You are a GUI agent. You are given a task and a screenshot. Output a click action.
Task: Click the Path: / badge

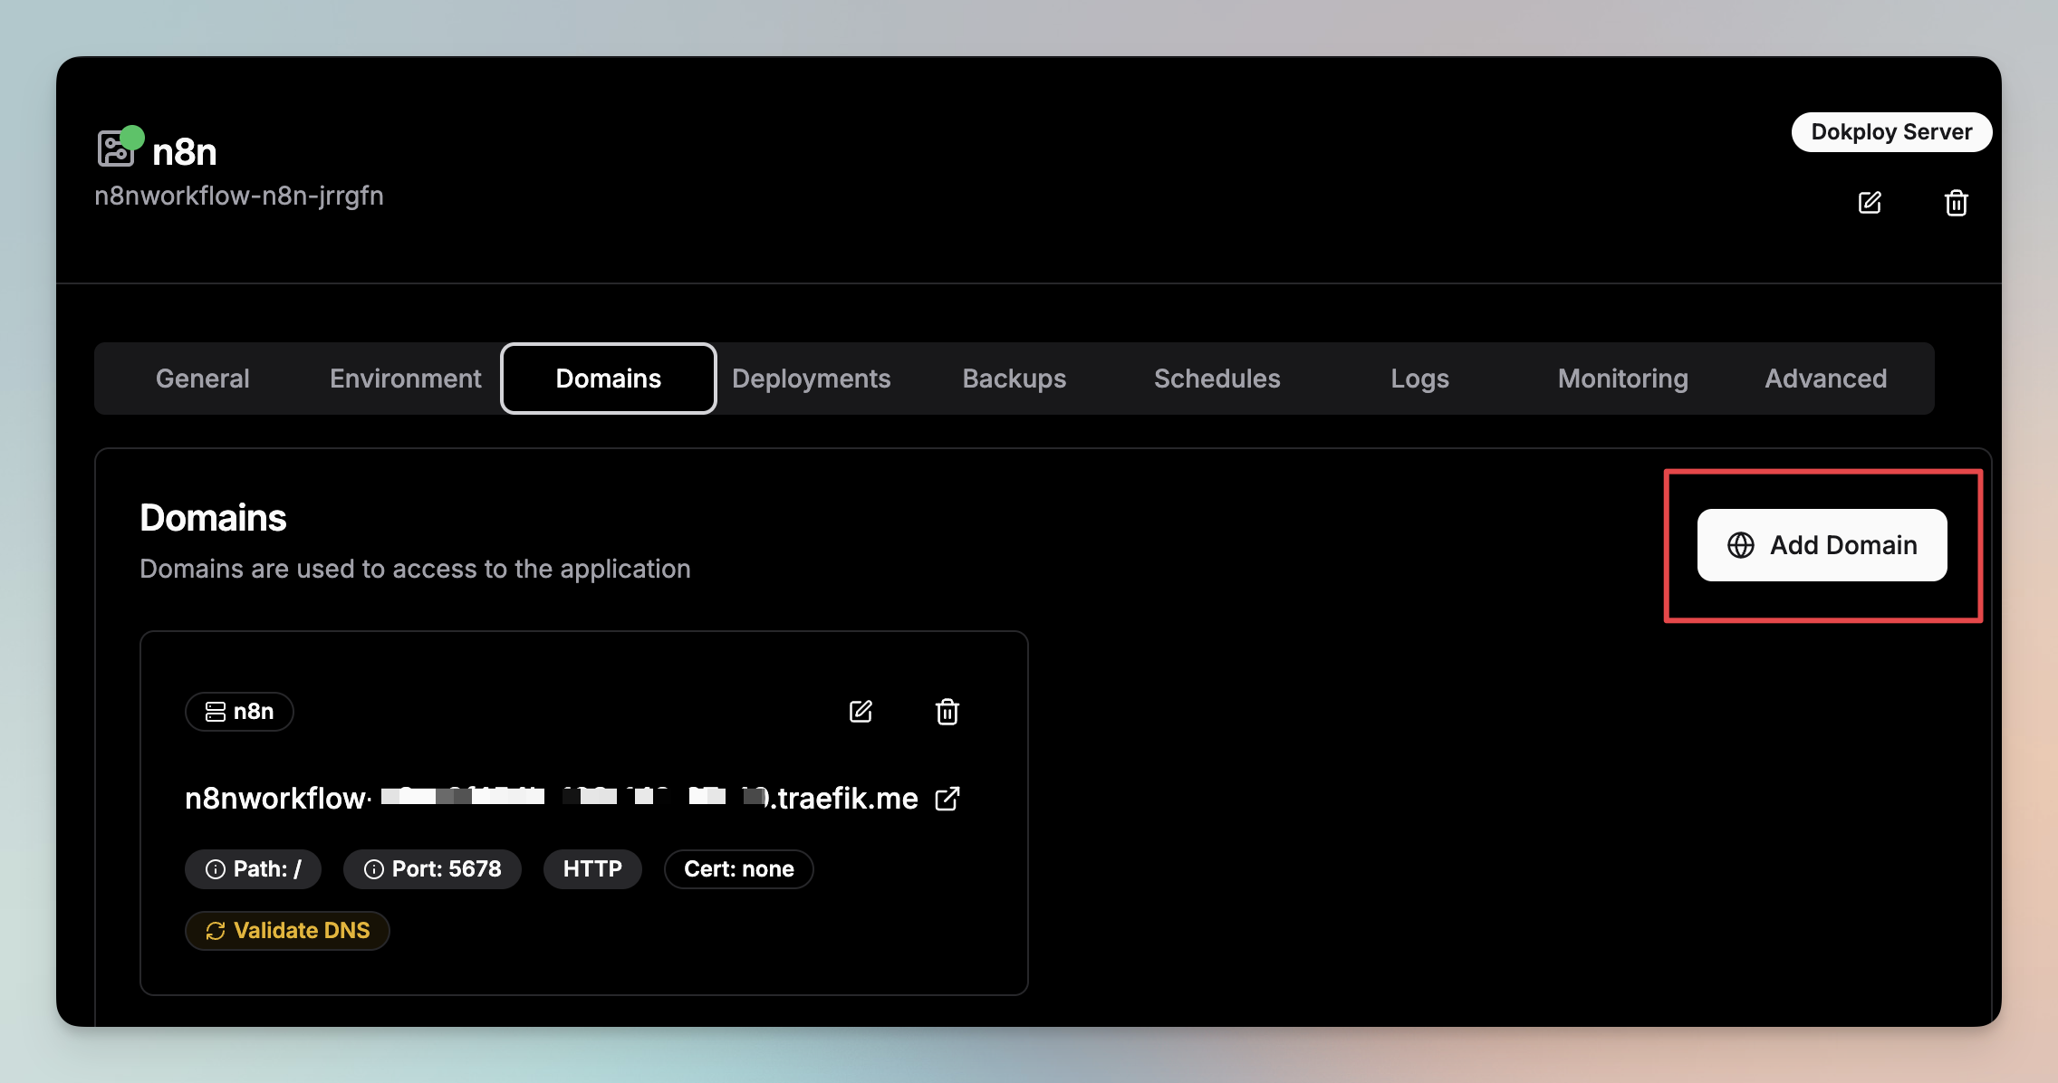coord(253,869)
